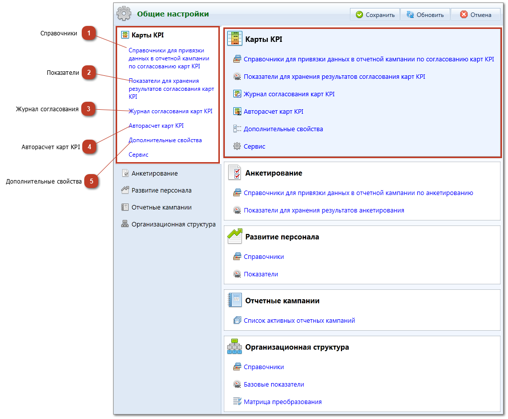Viewport: 508px width, 419px height.
Task: Open Авторасчет карт KPI in main panel
Action: 273,112
